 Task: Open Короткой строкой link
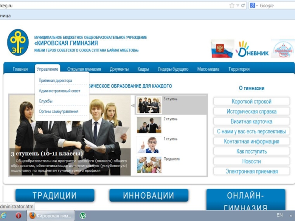tap(251, 102)
